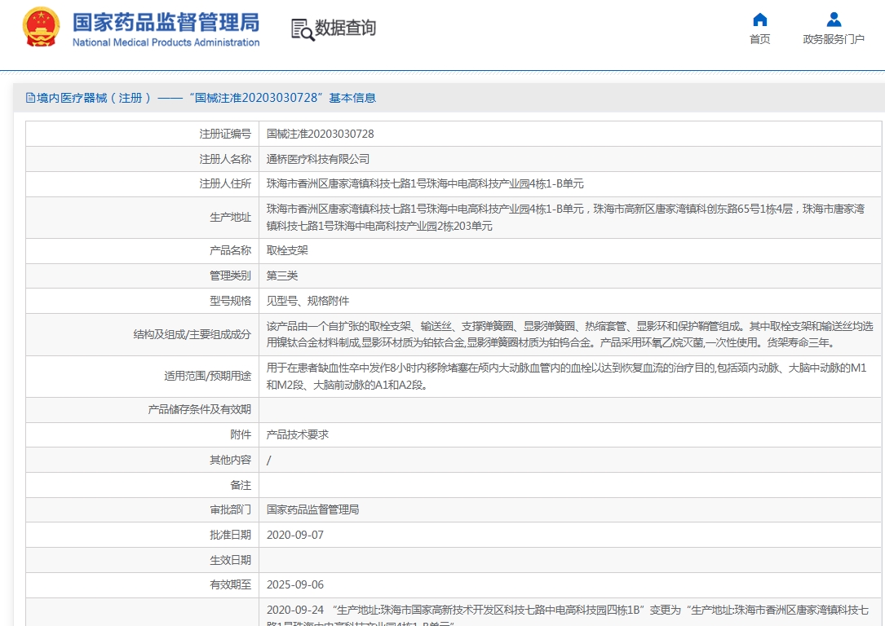Screen dimensions: 885x626
Task: Click the 注册证编号 row label
Action: tap(225, 134)
